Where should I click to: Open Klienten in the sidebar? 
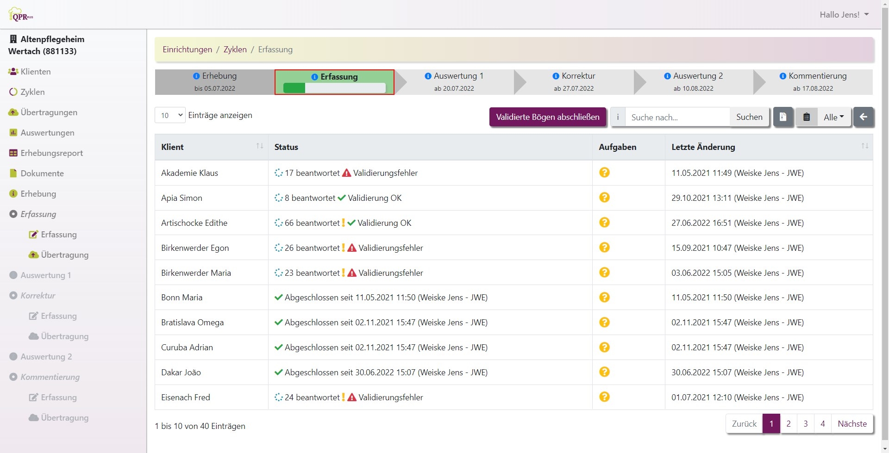click(30, 72)
